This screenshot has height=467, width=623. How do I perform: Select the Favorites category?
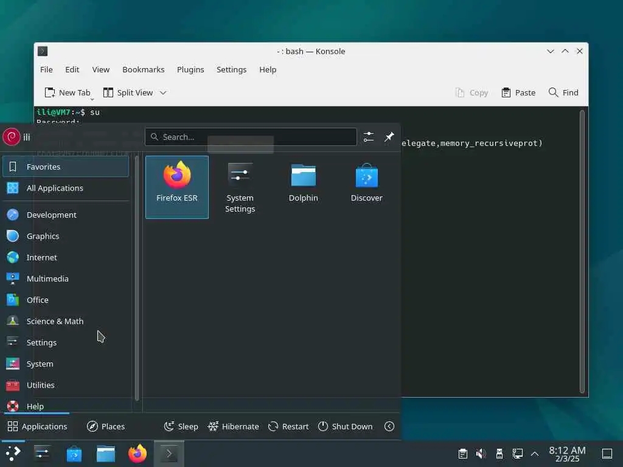66,167
